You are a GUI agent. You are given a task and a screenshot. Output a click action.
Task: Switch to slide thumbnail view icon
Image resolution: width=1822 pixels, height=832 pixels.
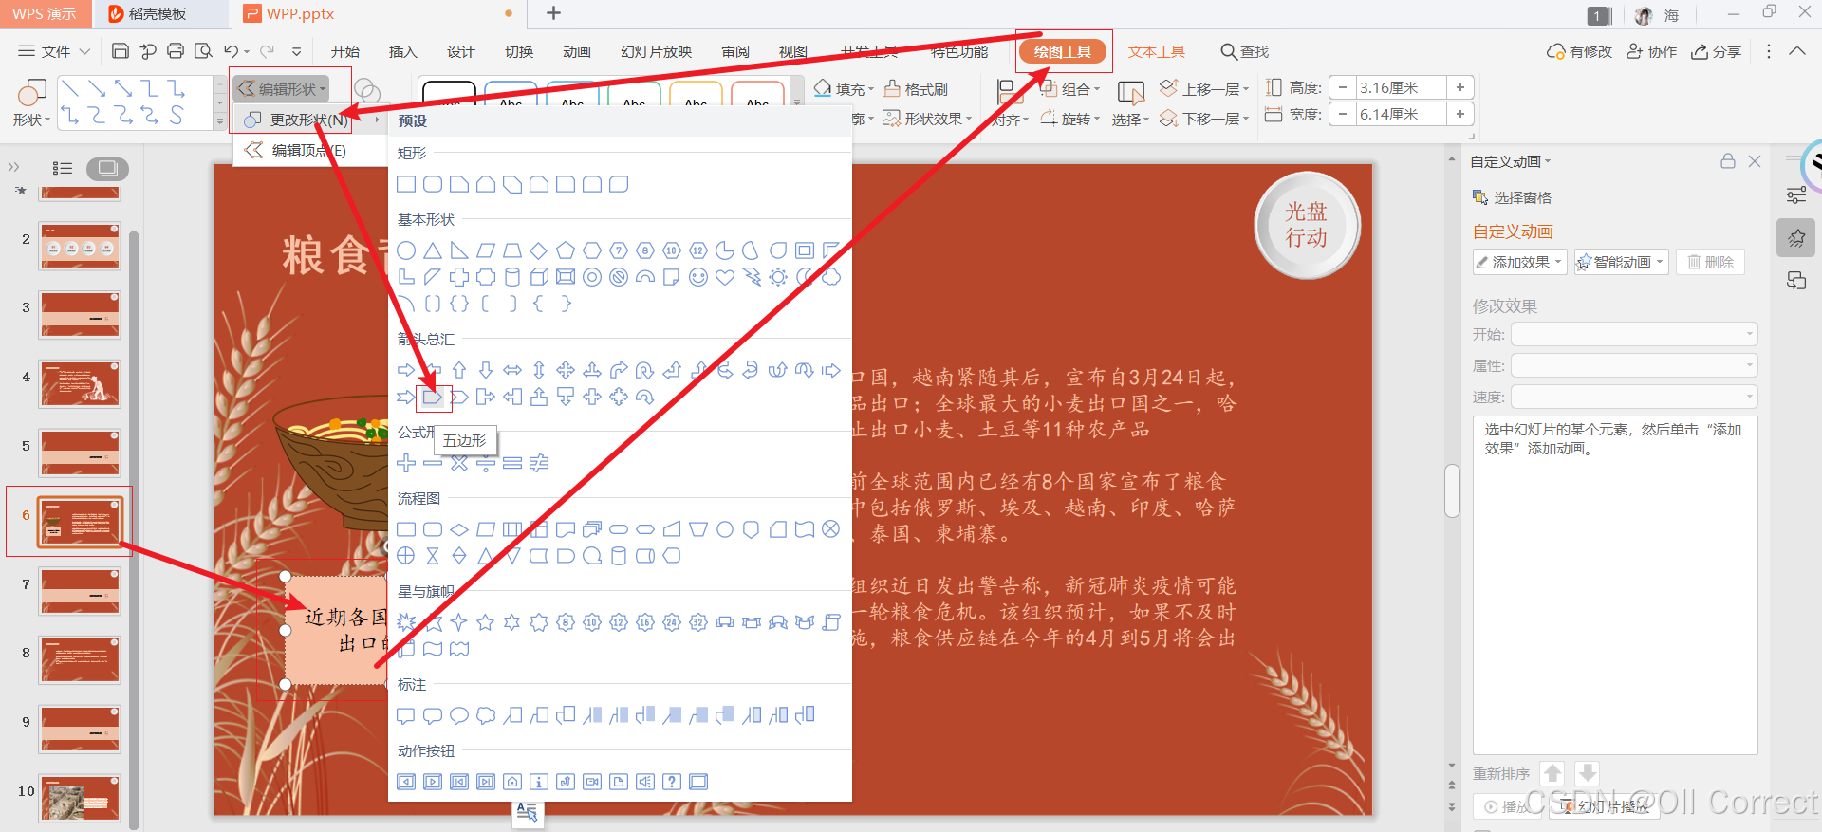click(108, 168)
